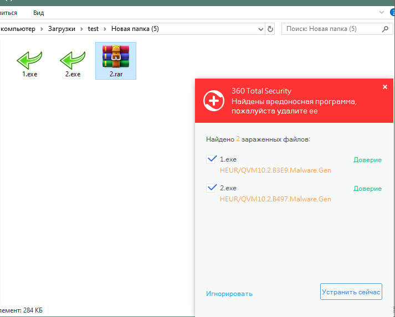Click HEUR/QVM10.2.B497.Malware.Gen threat name

[275, 199]
